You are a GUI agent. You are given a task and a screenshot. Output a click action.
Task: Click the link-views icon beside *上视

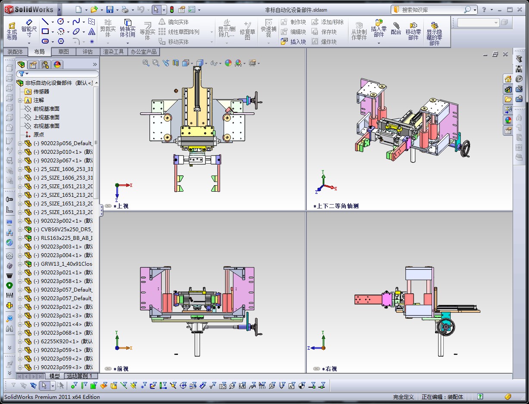point(108,206)
